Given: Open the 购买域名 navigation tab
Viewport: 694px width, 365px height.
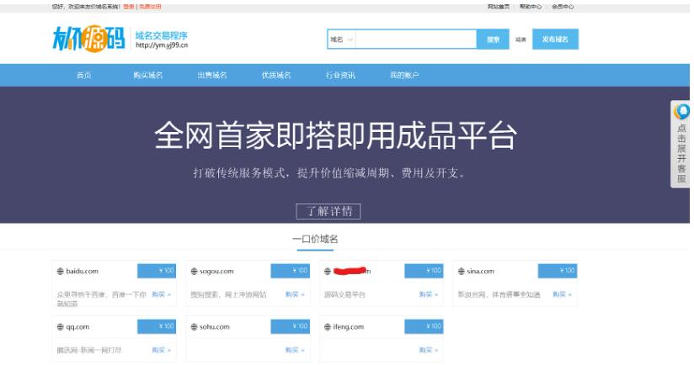Looking at the screenshot, I should pos(147,76).
